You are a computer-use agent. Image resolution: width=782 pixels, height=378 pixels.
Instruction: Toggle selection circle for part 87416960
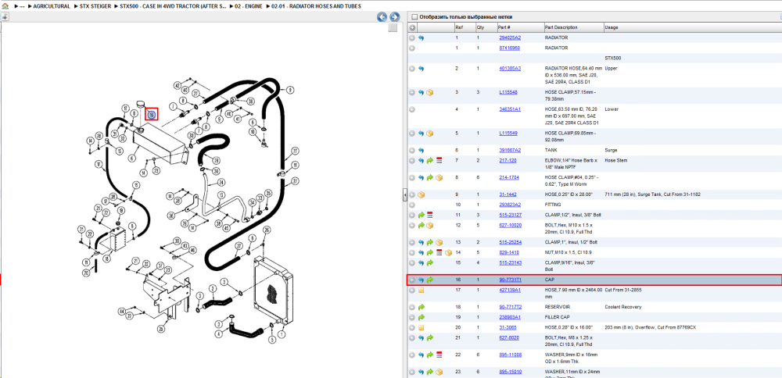[412, 48]
